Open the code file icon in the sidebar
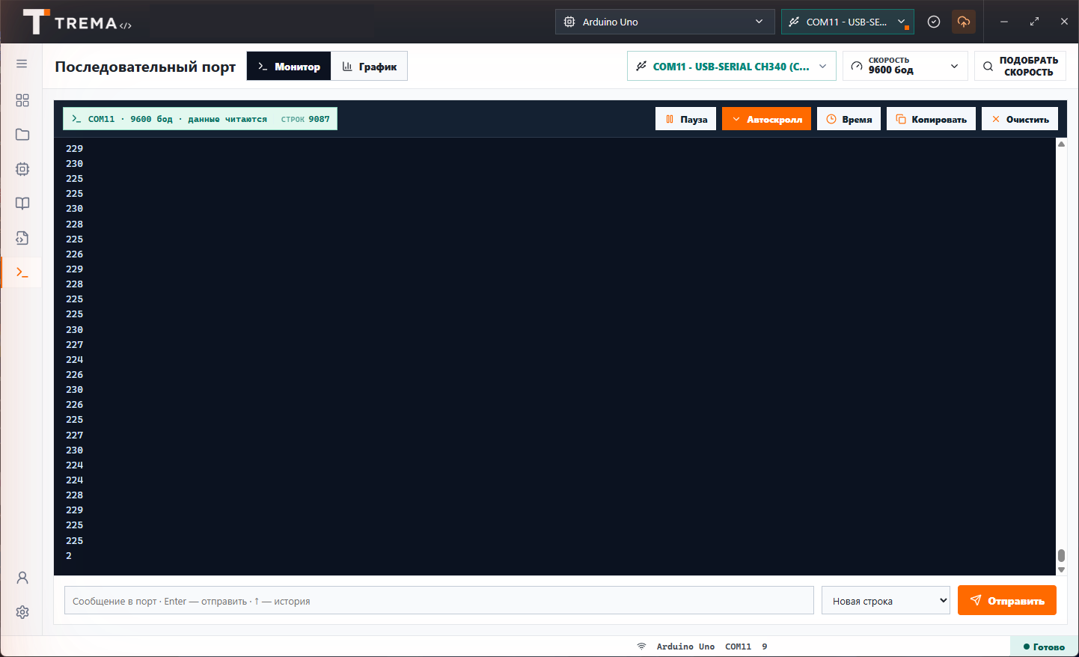Image resolution: width=1079 pixels, height=657 pixels. tap(22, 238)
